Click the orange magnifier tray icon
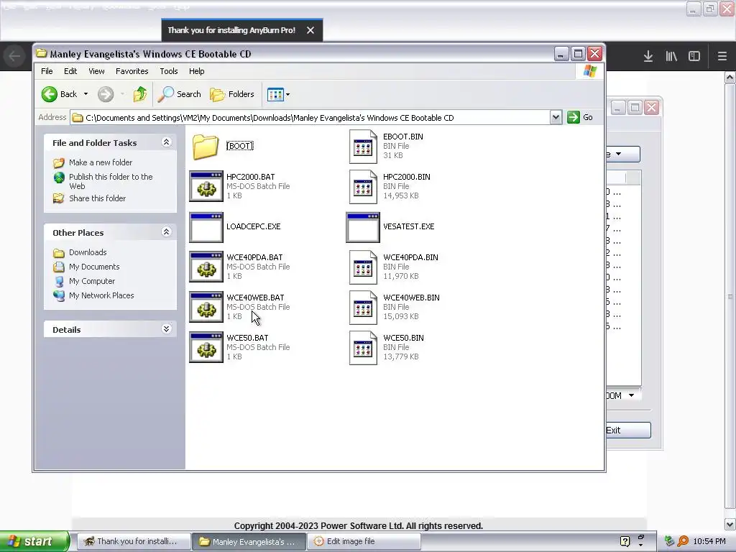Screen dimensions: 736x552 click(683, 542)
